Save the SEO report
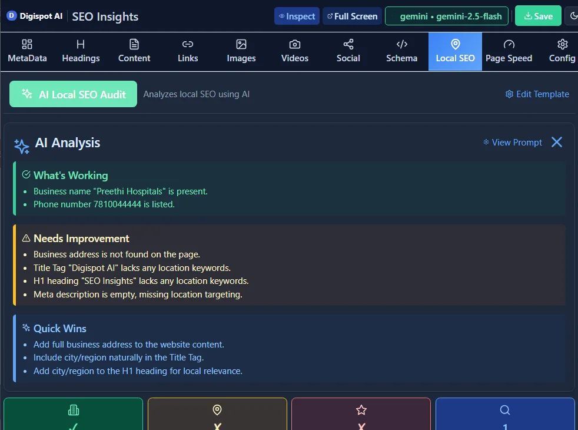Screen dimensions: 578x430 tap(538, 16)
